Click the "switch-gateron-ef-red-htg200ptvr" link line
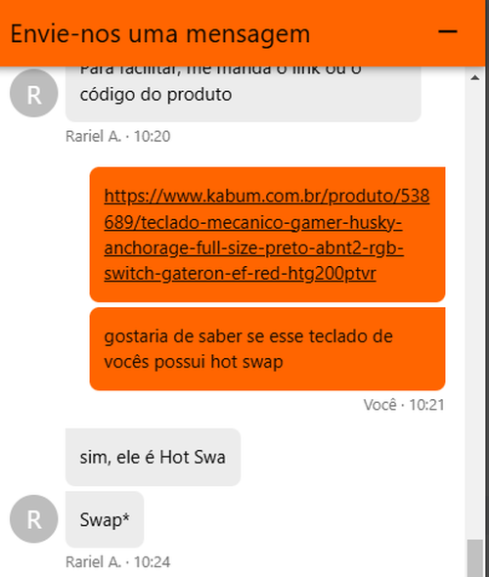 240,274
